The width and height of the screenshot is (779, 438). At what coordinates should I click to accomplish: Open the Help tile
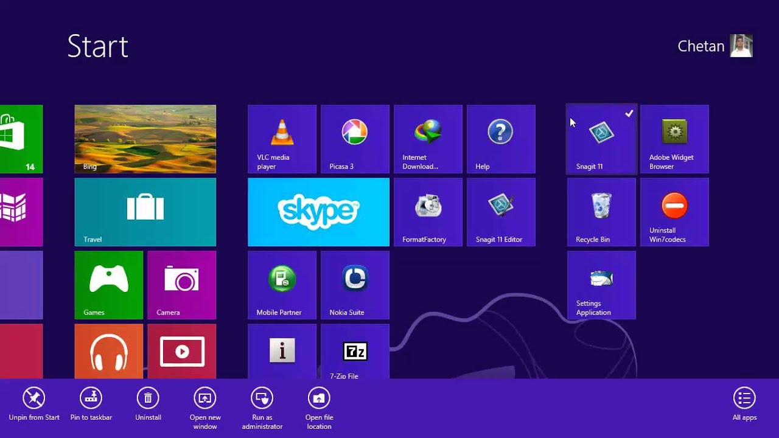(501, 139)
